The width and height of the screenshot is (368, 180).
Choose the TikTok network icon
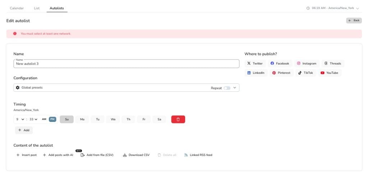(x=300, y=73)
